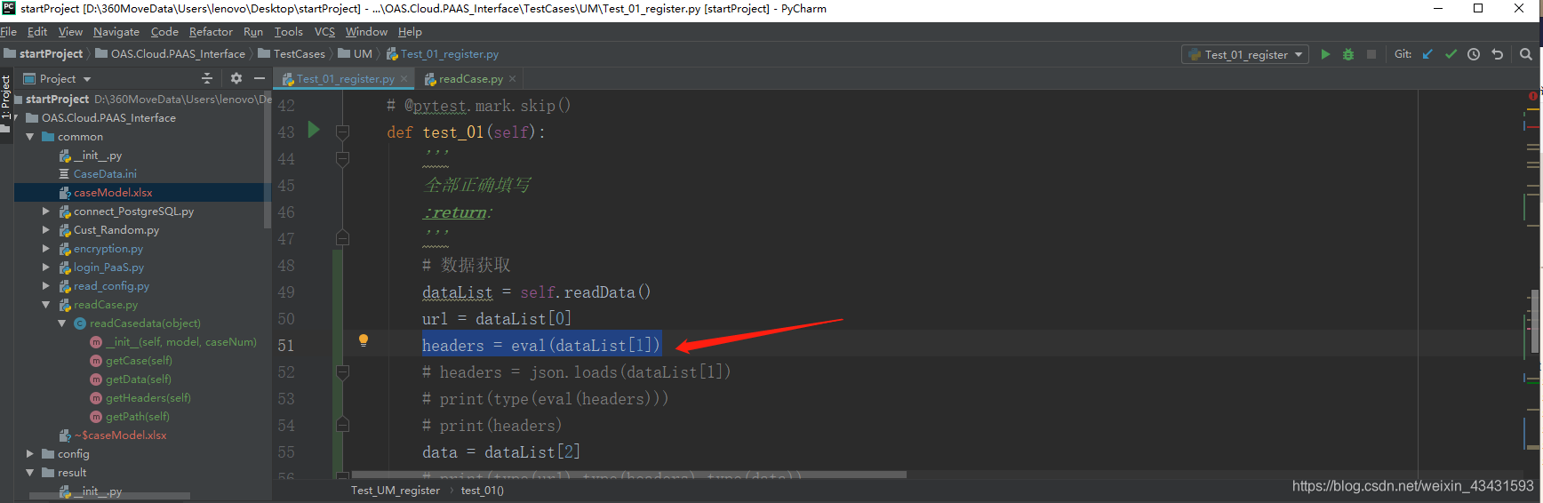
Task: Open the Edit menu
Action: (x=37, y=32)
